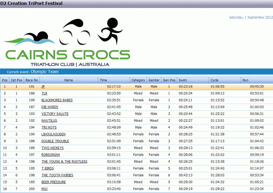Open THE YOUNG & THE RUSTLESS link
273x193 pixels.
click(x=64, y=162)
